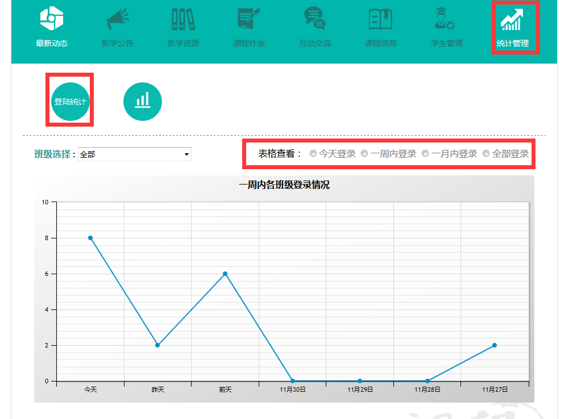Switch to the 统计管理 tab label

[512, 43]
